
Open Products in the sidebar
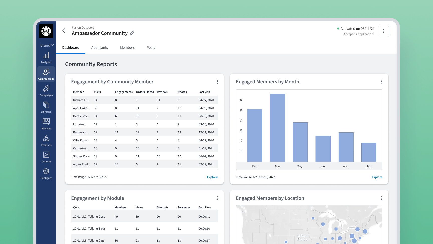tap(46, 141)
